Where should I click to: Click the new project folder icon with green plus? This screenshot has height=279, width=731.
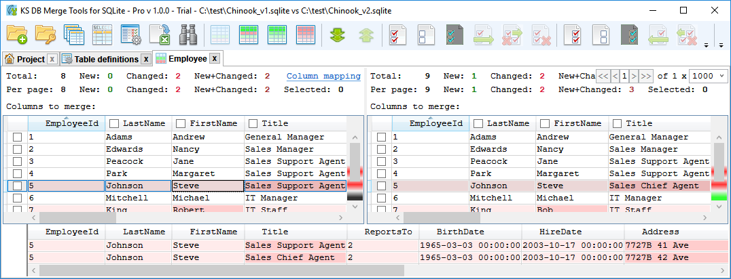[x=17, y=35]
